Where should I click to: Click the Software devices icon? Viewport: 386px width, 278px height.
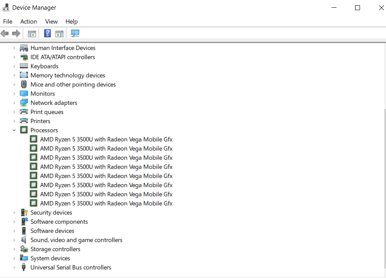(24, 231)
